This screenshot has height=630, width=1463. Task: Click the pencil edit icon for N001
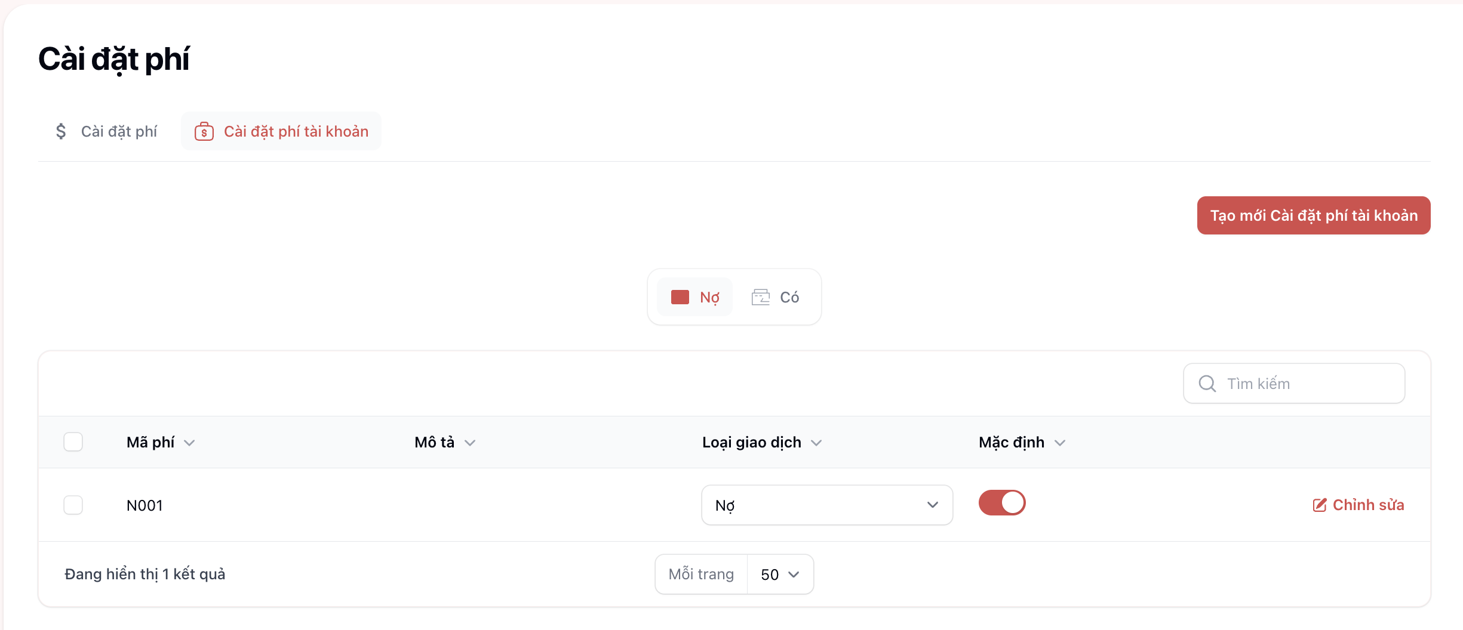[x=1319, y=505]
